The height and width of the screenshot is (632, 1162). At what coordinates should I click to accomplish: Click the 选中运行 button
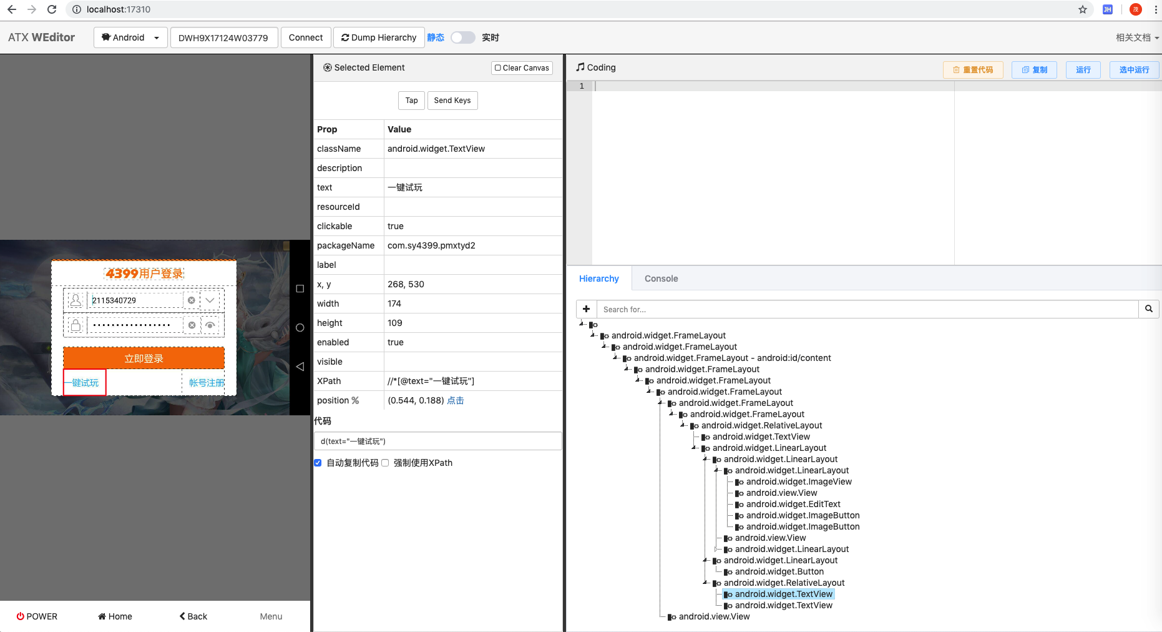1134,70
